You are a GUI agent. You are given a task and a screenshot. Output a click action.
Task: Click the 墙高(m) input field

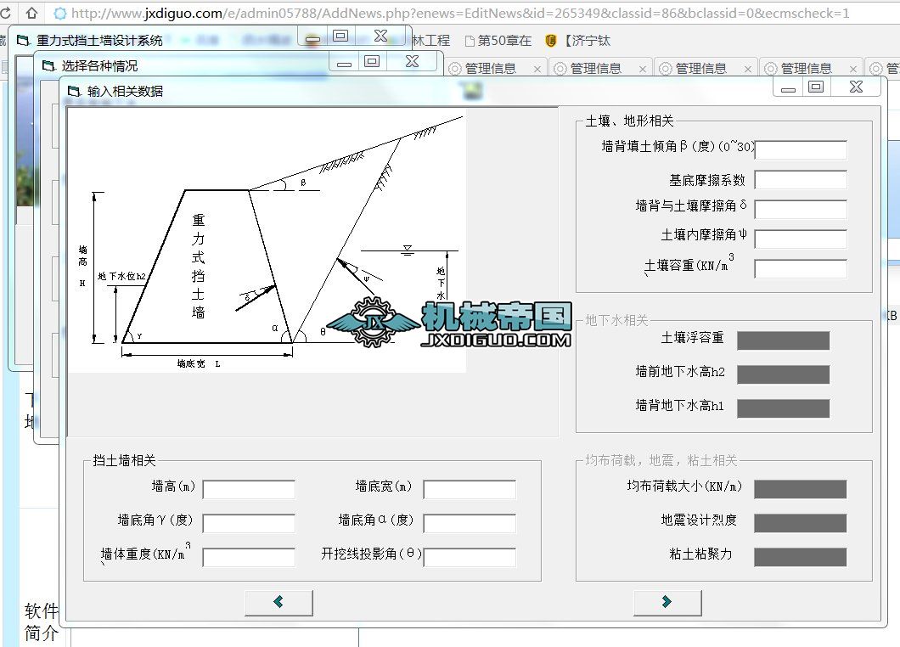[249, 490]
